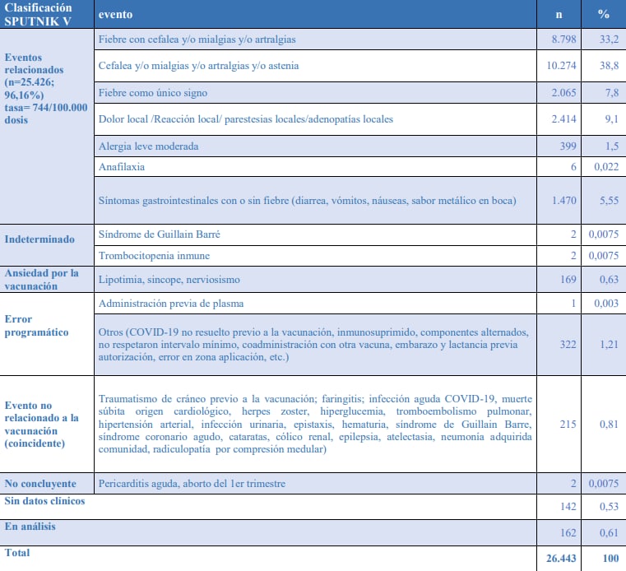Select 'Alergia leve moderada' cell
This screenshot has height=571, width=626.
pyautogui.click(x=148, y=146)
